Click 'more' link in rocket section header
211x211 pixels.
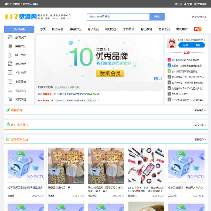tap(200, 110)
